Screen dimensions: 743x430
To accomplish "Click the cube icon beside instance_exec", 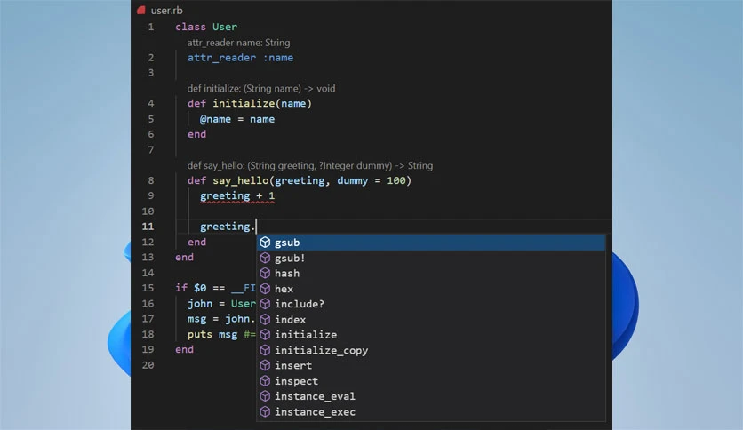I will (266, 412).
